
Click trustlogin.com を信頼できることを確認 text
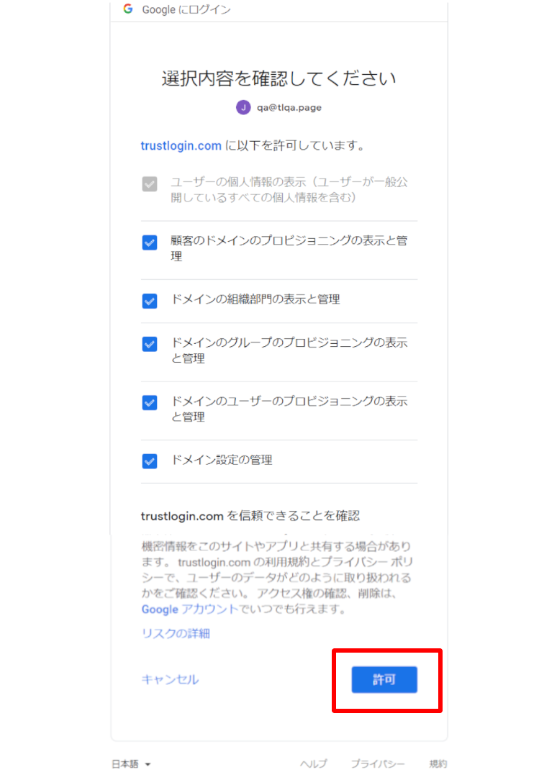(x=250, y=516)
